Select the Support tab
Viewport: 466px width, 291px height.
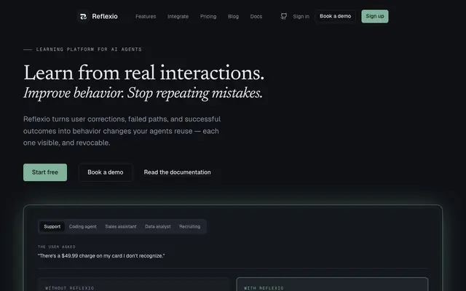(x=52, y=226)
